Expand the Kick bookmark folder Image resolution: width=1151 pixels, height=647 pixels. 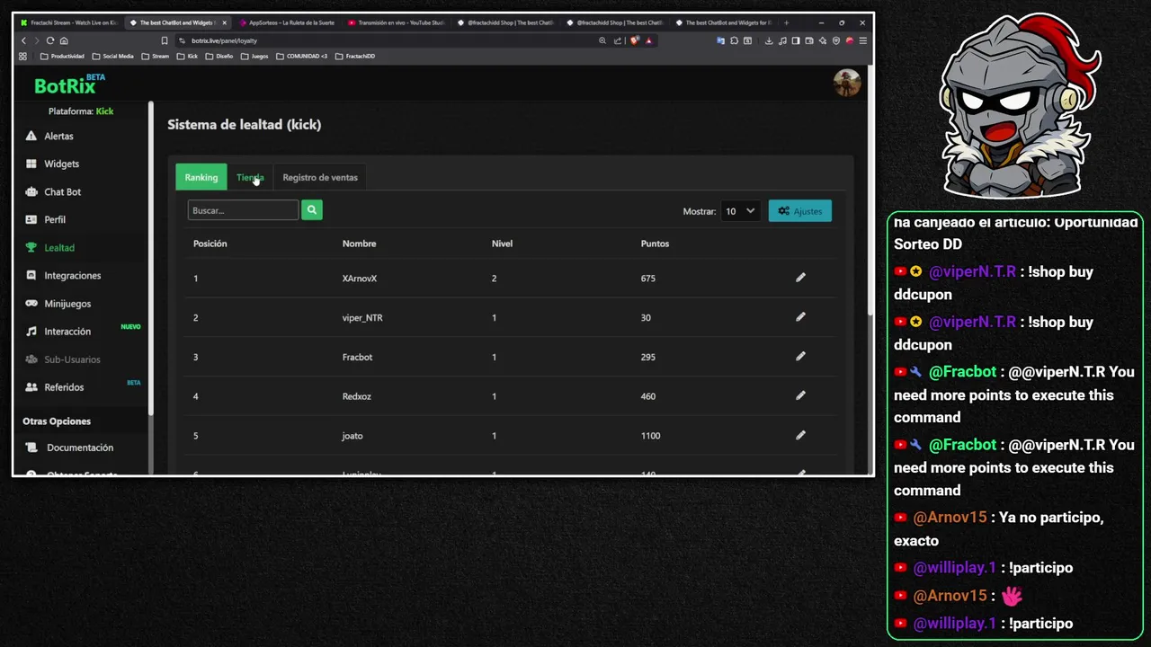[187, 56]
